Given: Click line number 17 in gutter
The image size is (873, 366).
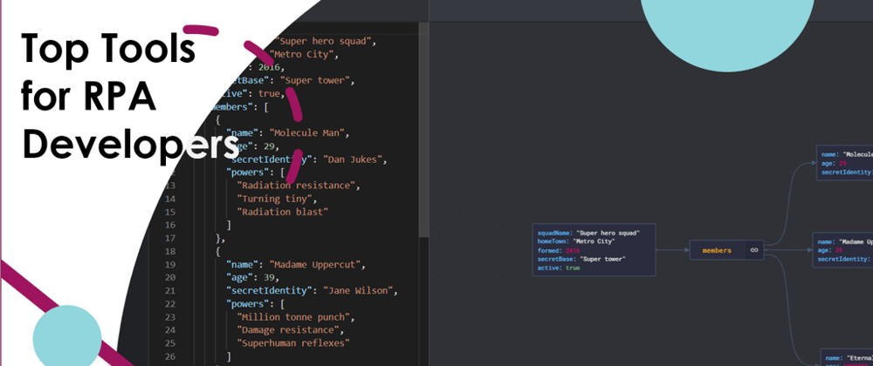Looking at the screenshot, I should coord(168,238).
